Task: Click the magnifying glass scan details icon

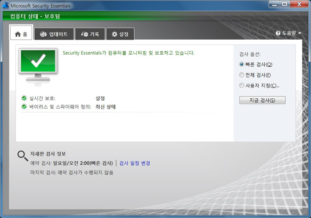Action: 23,155
